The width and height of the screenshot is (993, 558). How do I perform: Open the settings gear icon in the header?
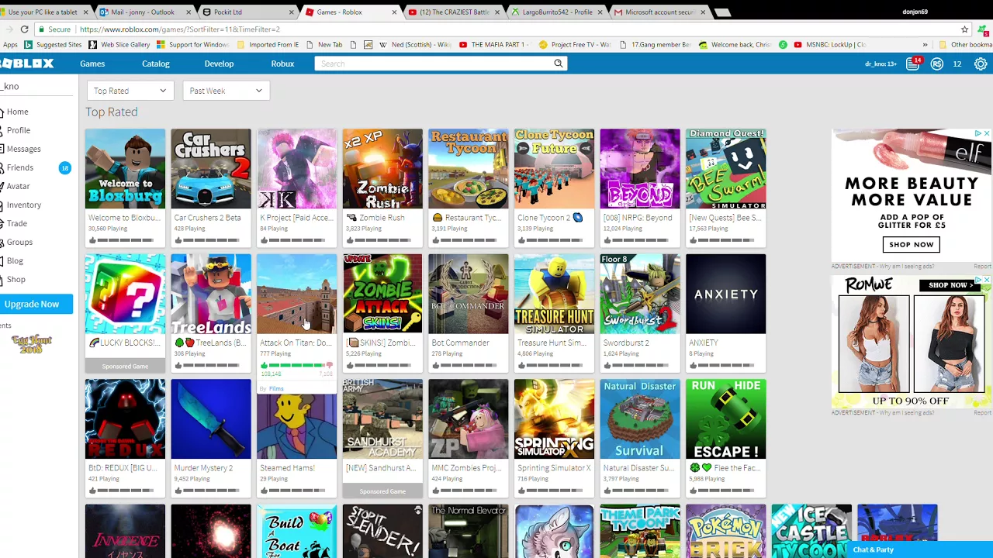pyautogui.click(x=981, y=64)
